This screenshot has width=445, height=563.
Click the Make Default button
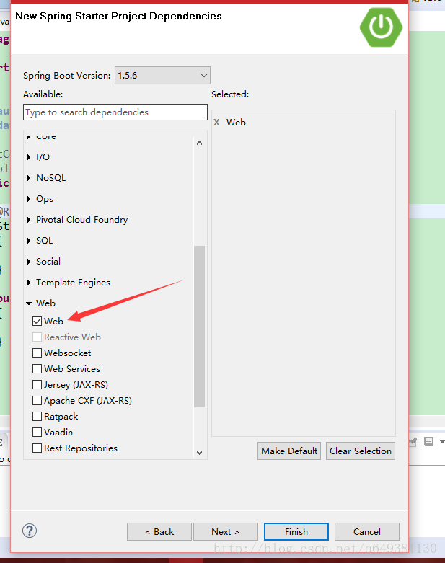coord(289,451)
